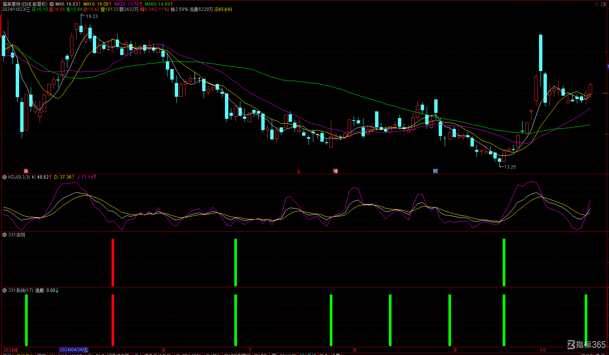
Task: Click the 13.25 low price label
Action: 510,167
